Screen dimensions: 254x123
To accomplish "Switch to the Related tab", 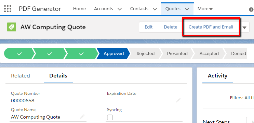I will click(21, 76).
